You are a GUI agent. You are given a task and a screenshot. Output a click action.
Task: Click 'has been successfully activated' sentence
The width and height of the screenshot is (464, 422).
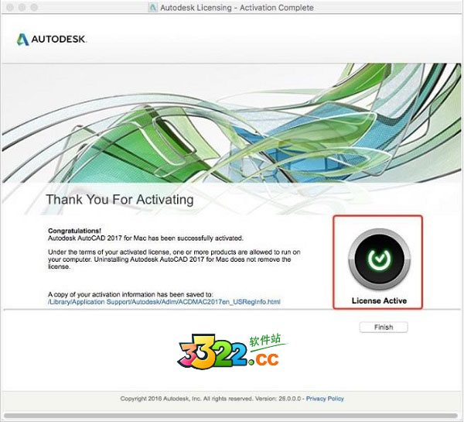click(x=145, y=238)
